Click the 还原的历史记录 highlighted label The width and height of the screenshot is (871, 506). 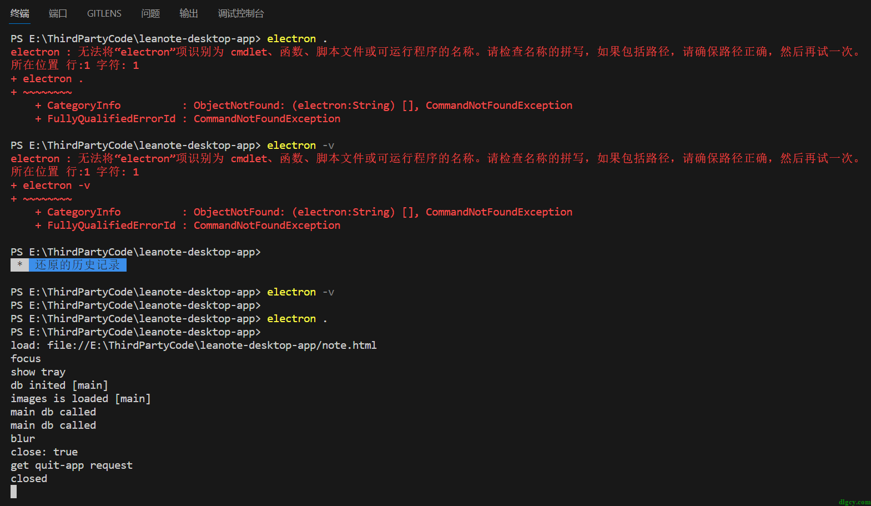77,265
